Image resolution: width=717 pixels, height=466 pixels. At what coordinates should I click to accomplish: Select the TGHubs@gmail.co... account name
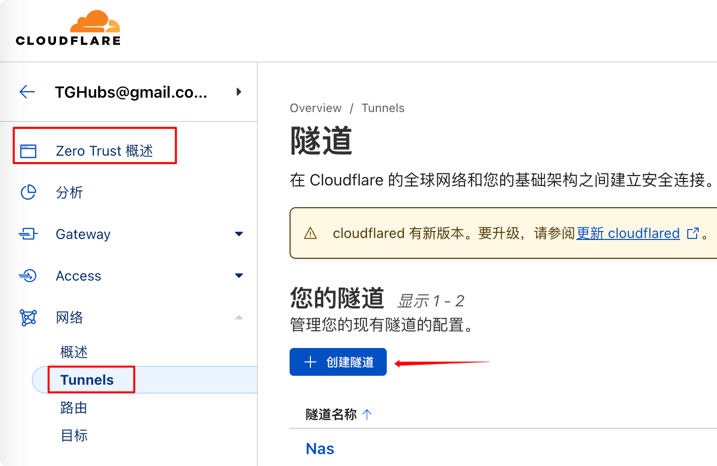coord(131,92)
